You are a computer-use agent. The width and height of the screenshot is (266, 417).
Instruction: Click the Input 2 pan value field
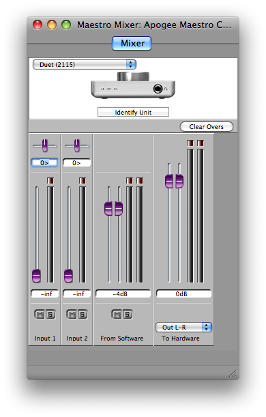coord(76,162)
